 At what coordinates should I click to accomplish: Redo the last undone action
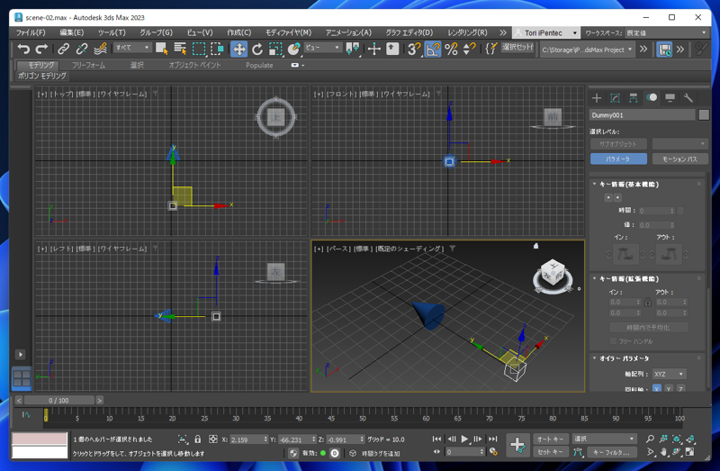click(41, 49)
